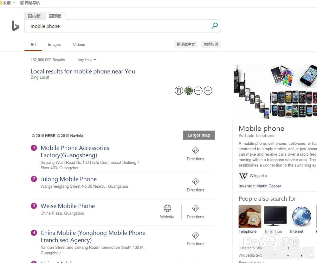
Task: Click the globe icon beside 网址导航
Action: click(22, 3)
